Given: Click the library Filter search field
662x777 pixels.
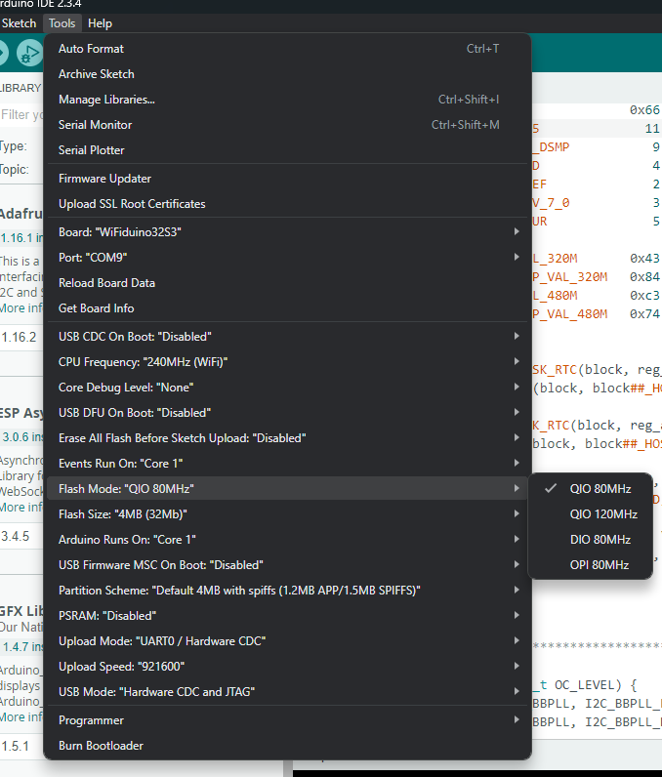Looking at the screenshot, I should click(21, 114).
